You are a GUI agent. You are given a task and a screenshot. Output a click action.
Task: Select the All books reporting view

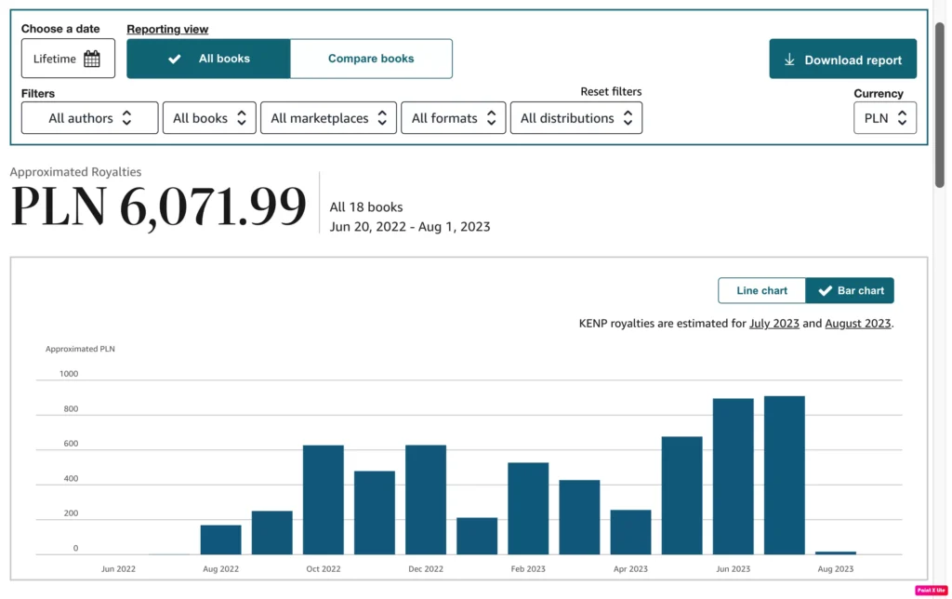click(x=208, y=59)
